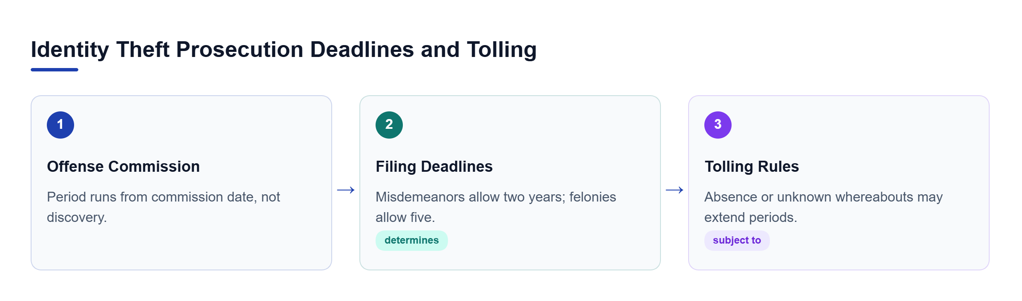Image resolution: width=1022 pixels, height=301 pixels.
Task: Click the green number 2 circle
Action: 389,125
